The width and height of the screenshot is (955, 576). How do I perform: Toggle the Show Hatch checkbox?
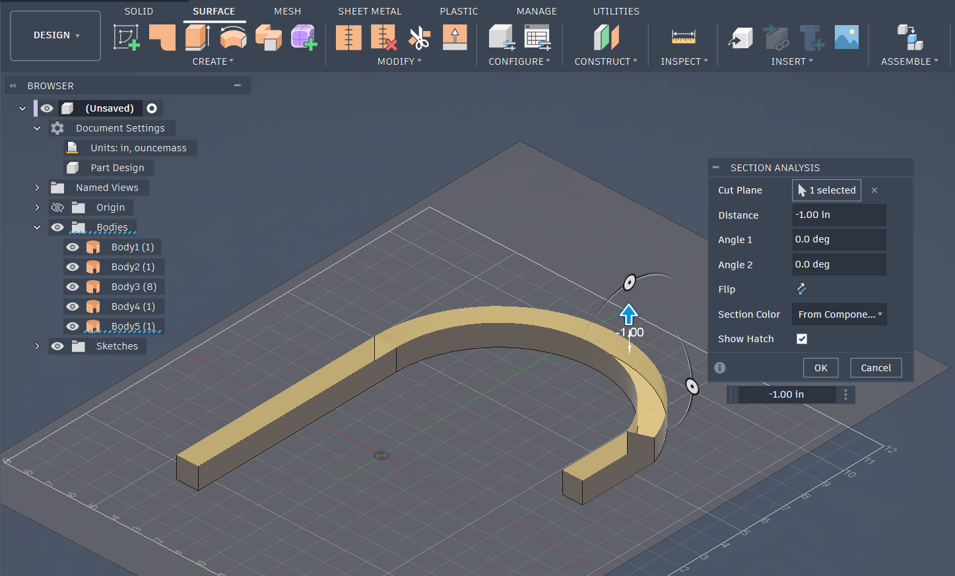click(802, 339)
